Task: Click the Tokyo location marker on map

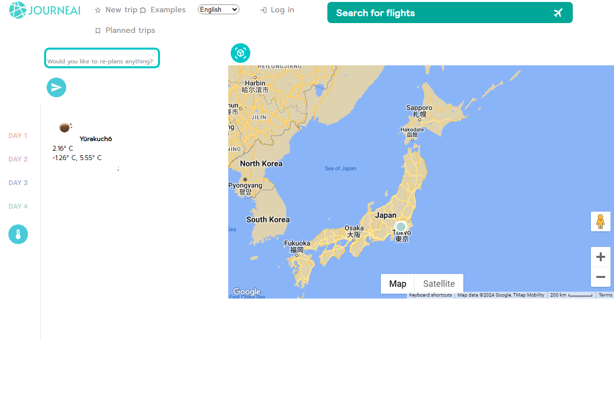Action: pos(401,227)
